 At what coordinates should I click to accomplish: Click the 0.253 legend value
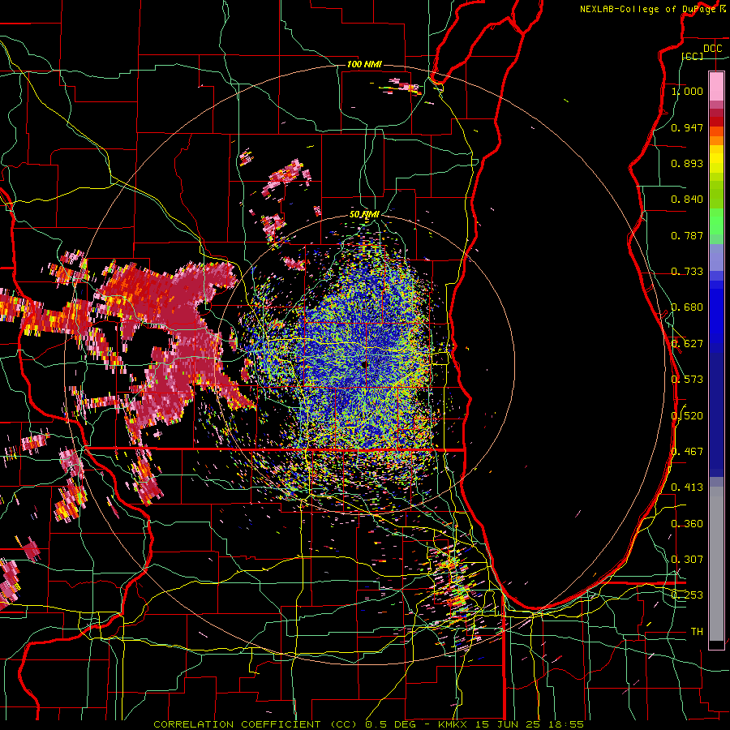tap(687, 595)
